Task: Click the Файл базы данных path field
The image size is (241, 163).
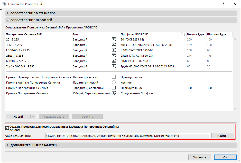Action: [127, 136]
